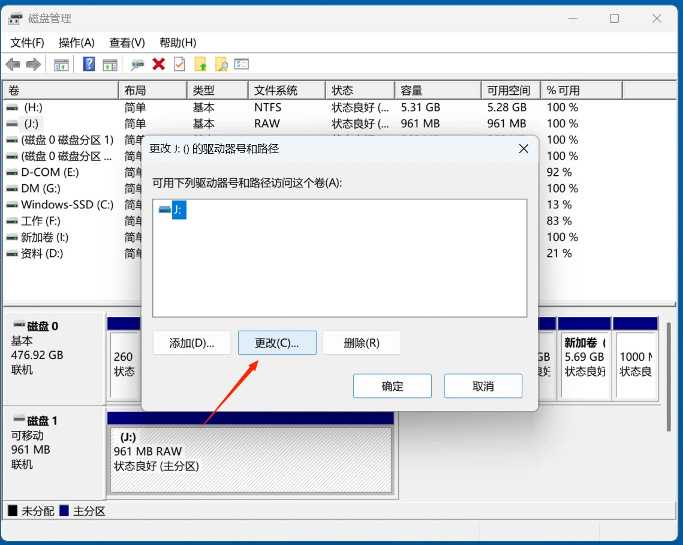Click the 更改(C) button

coord(277,342)
